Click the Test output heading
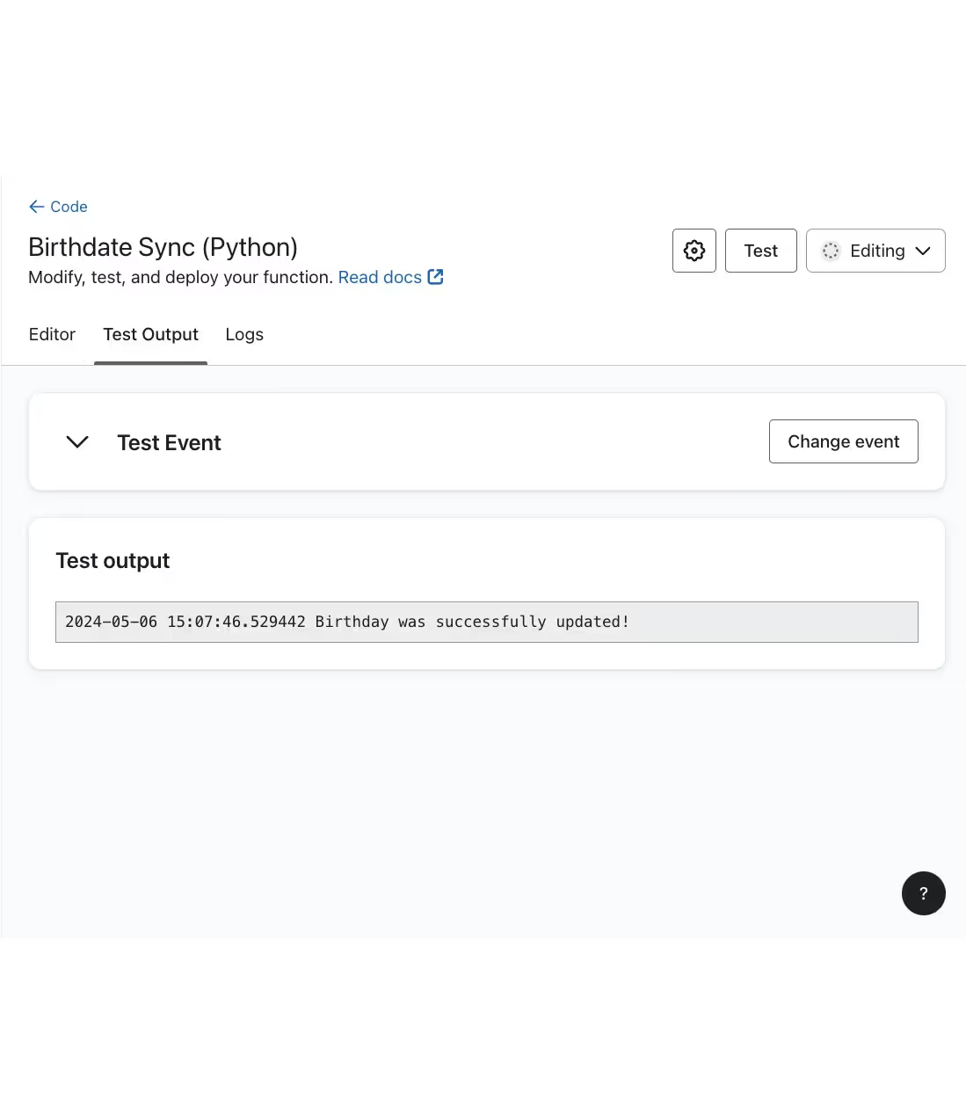Screen dimensions: 966x1100 coord(113,561)
